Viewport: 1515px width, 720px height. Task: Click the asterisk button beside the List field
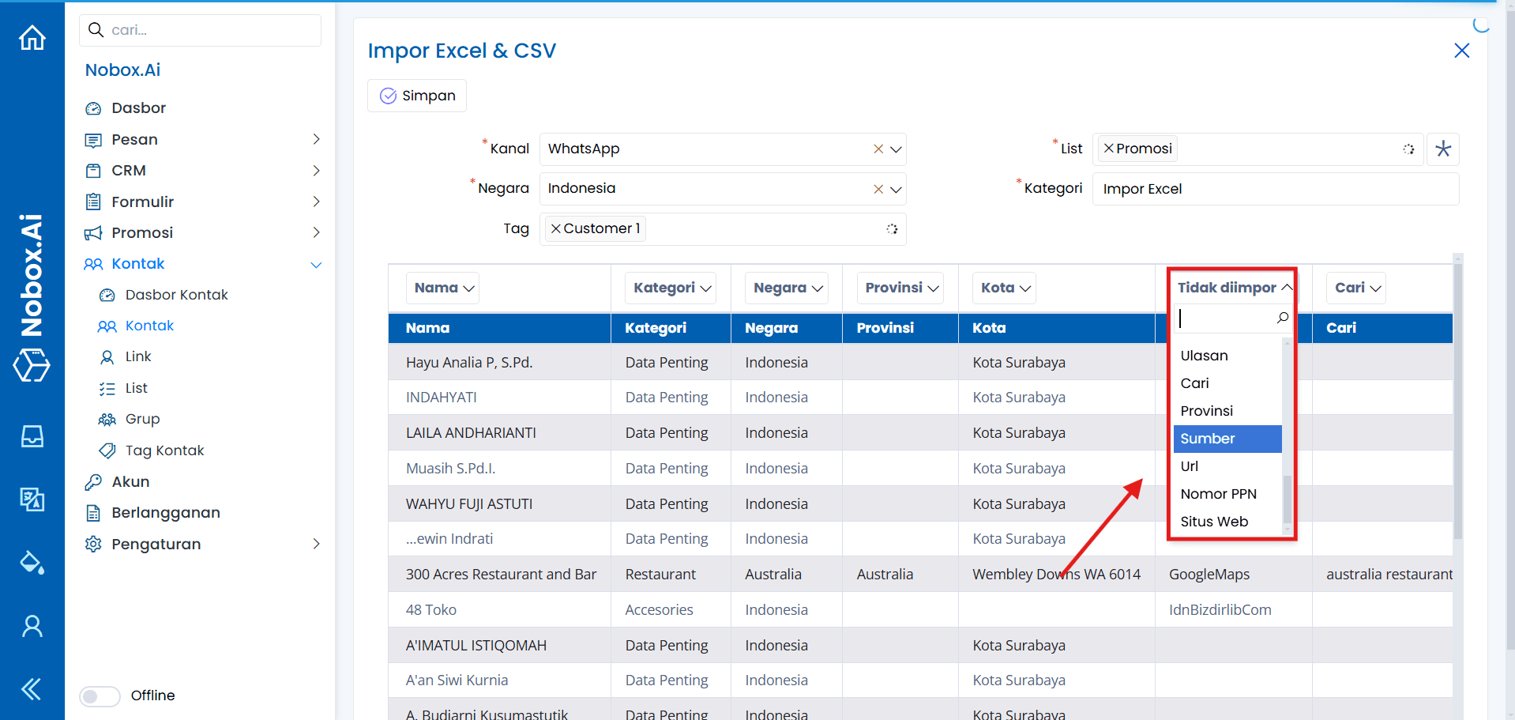click(x=1443, y=149)
